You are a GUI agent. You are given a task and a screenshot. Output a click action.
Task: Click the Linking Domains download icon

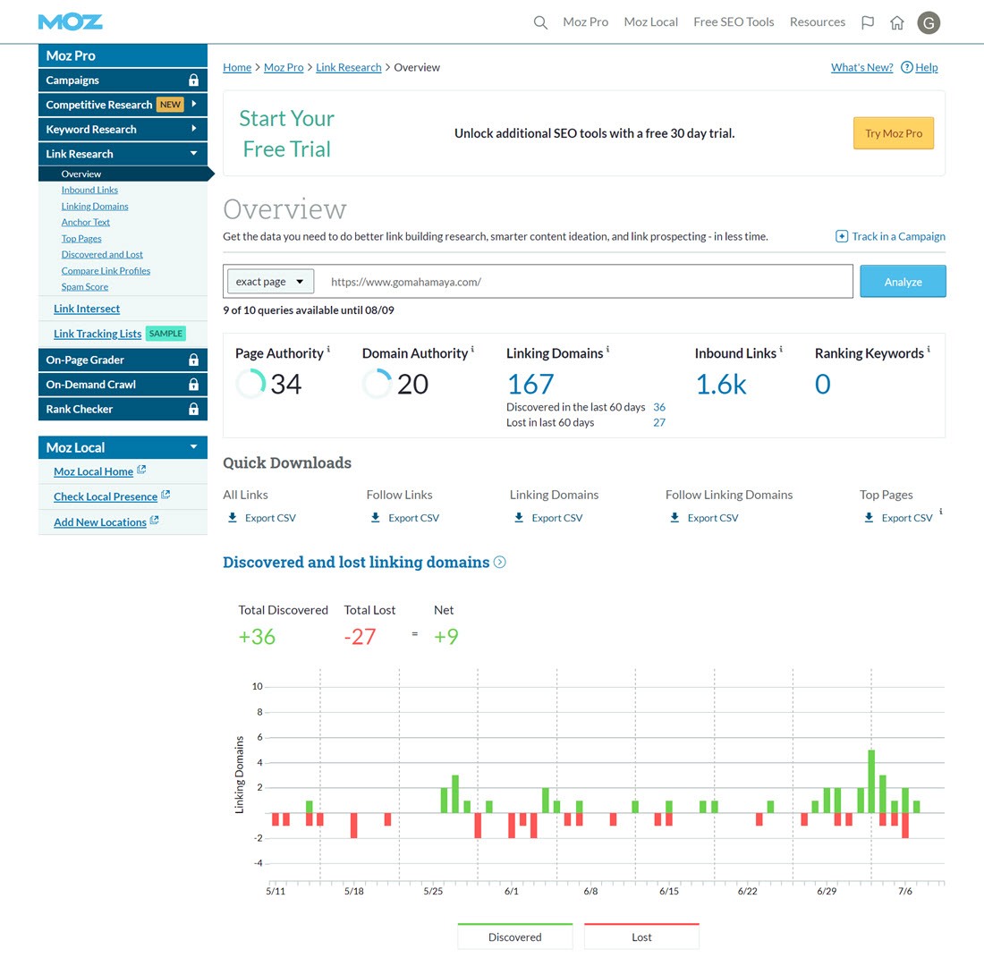[x=519, y=518]
